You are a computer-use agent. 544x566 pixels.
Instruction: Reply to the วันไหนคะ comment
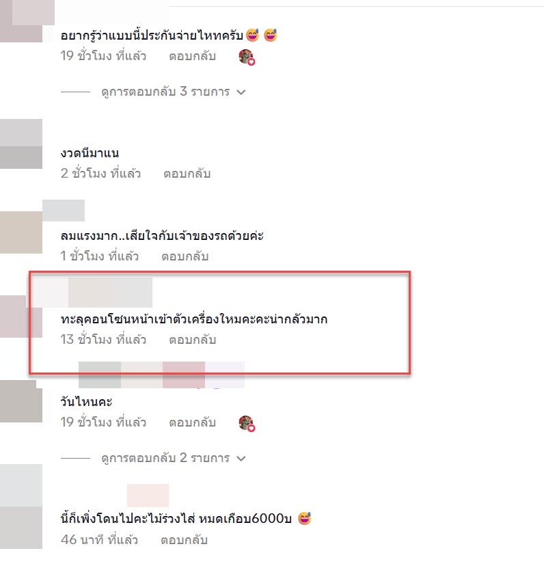pyautogui.click(x=193, y=422)
